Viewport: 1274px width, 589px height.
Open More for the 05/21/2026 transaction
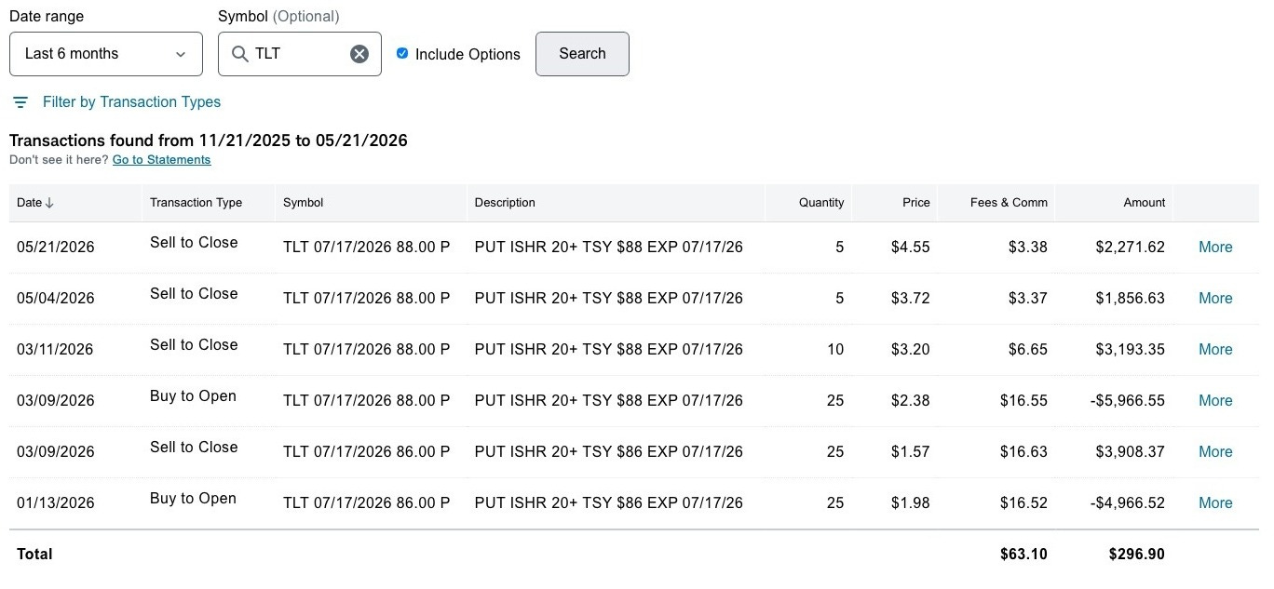pyautogui.click(x=1215, y=248)
